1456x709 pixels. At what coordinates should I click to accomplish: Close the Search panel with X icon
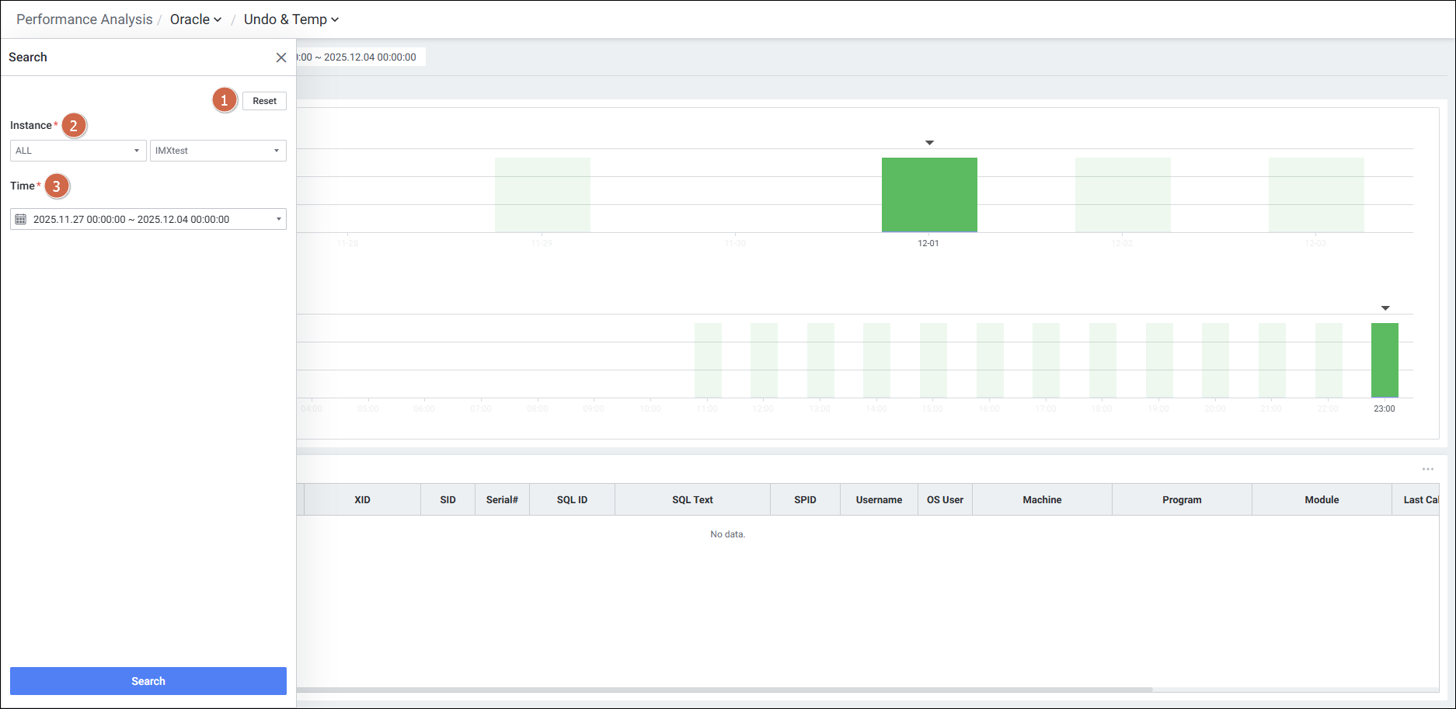281,57
